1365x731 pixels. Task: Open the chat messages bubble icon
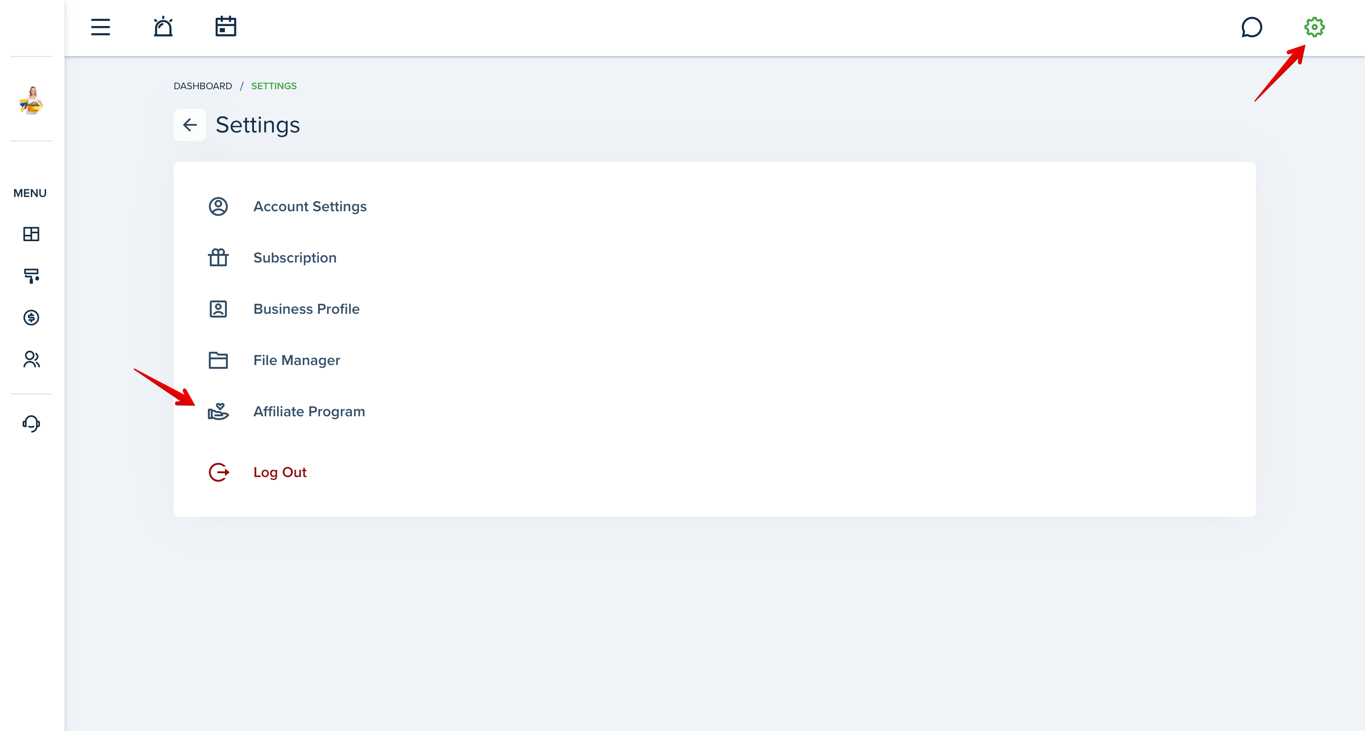coord(1252,27)
